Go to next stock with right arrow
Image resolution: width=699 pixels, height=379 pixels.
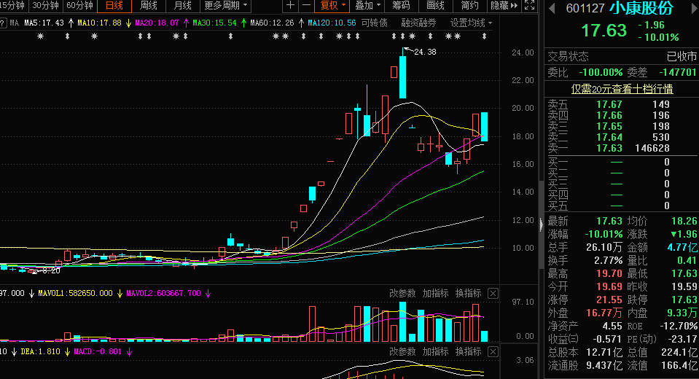(690, 8)
